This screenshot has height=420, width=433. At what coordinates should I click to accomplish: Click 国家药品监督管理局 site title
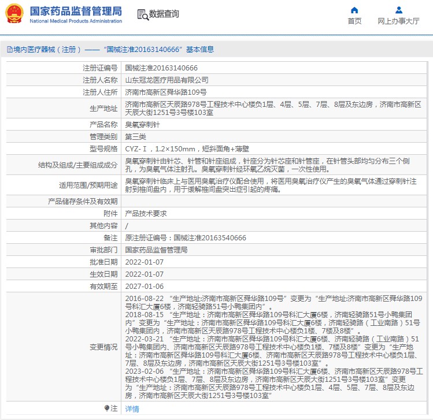[x=76, y=12]
